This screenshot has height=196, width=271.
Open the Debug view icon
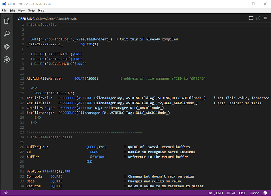point(7,60)
